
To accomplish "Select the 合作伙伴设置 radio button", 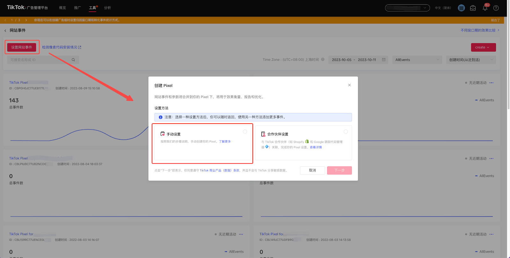I will [346, 132].
